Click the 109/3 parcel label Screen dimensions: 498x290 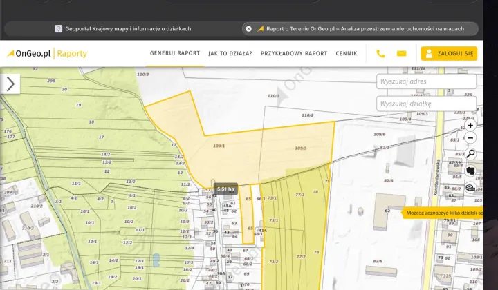pyautogui.click(x=422, y=113)
